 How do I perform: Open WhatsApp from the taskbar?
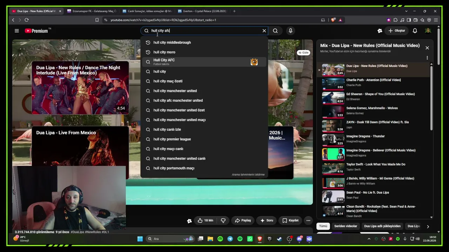pos(250,239)
